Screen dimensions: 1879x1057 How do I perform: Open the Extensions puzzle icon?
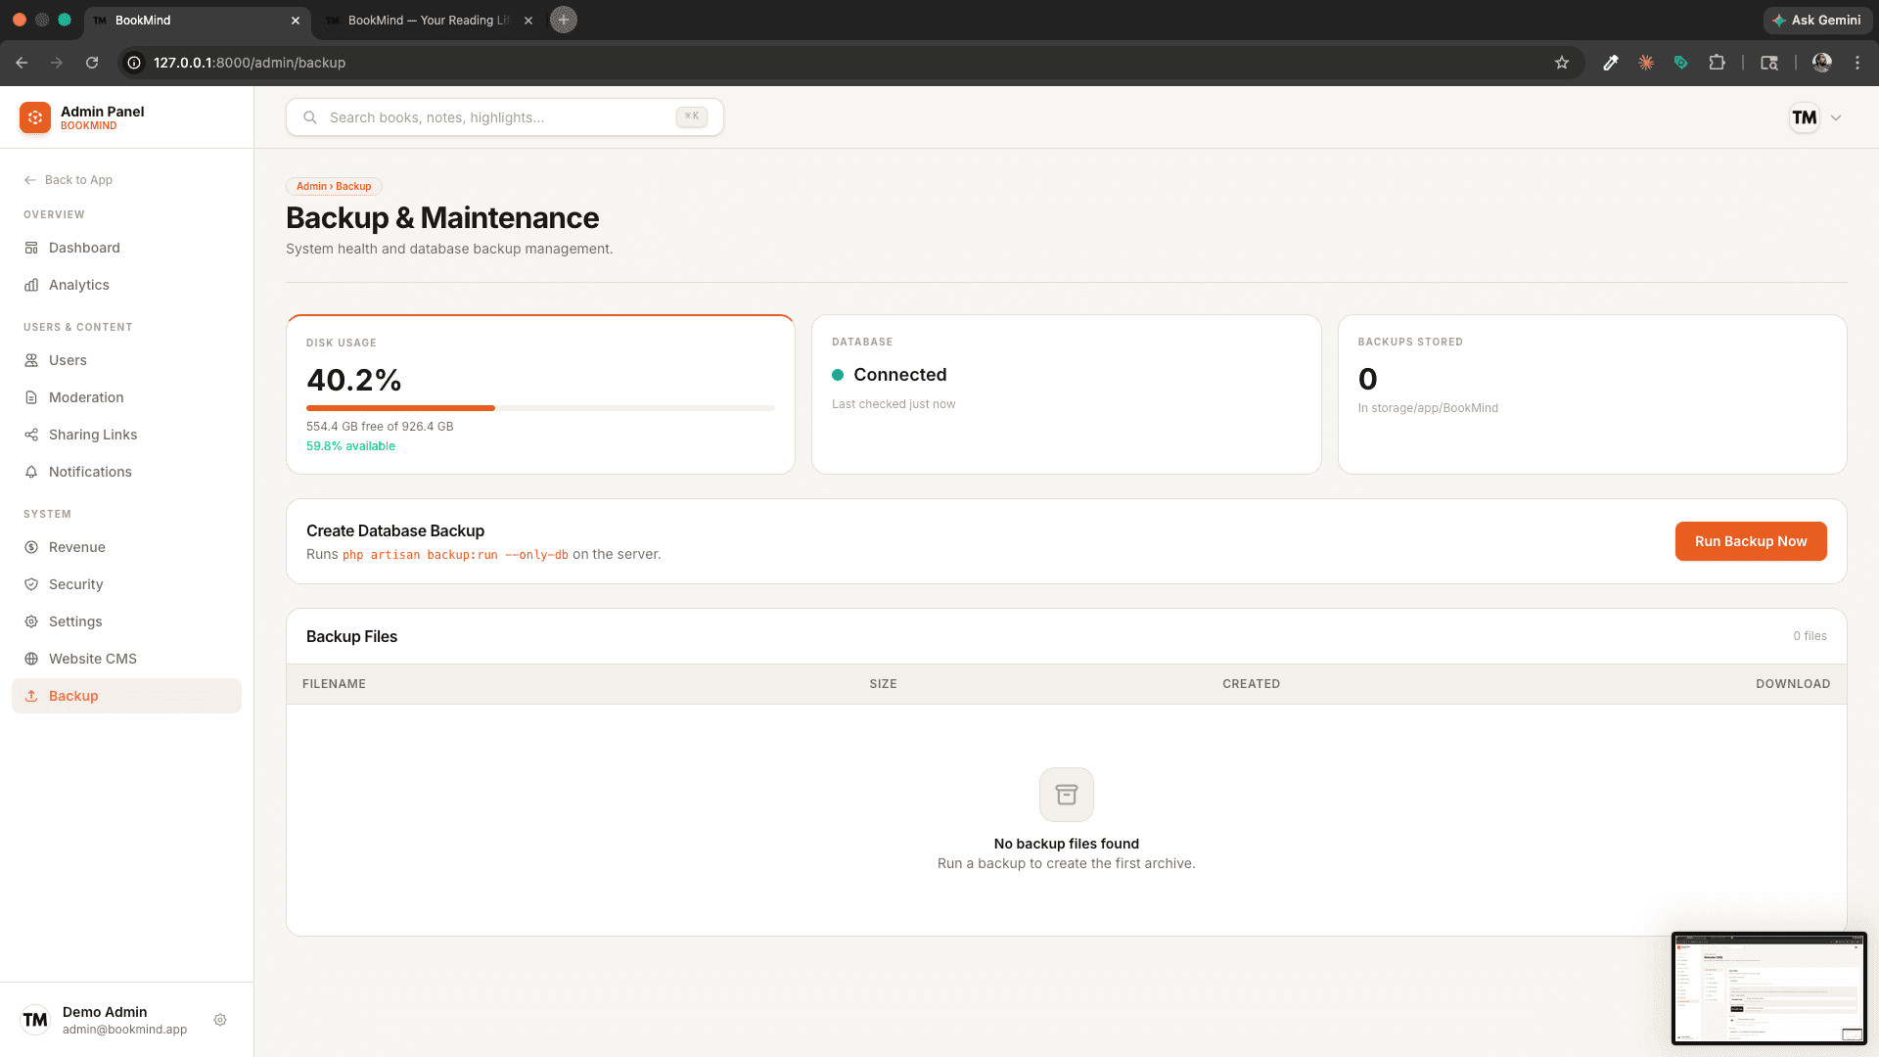click(1717, 63)
